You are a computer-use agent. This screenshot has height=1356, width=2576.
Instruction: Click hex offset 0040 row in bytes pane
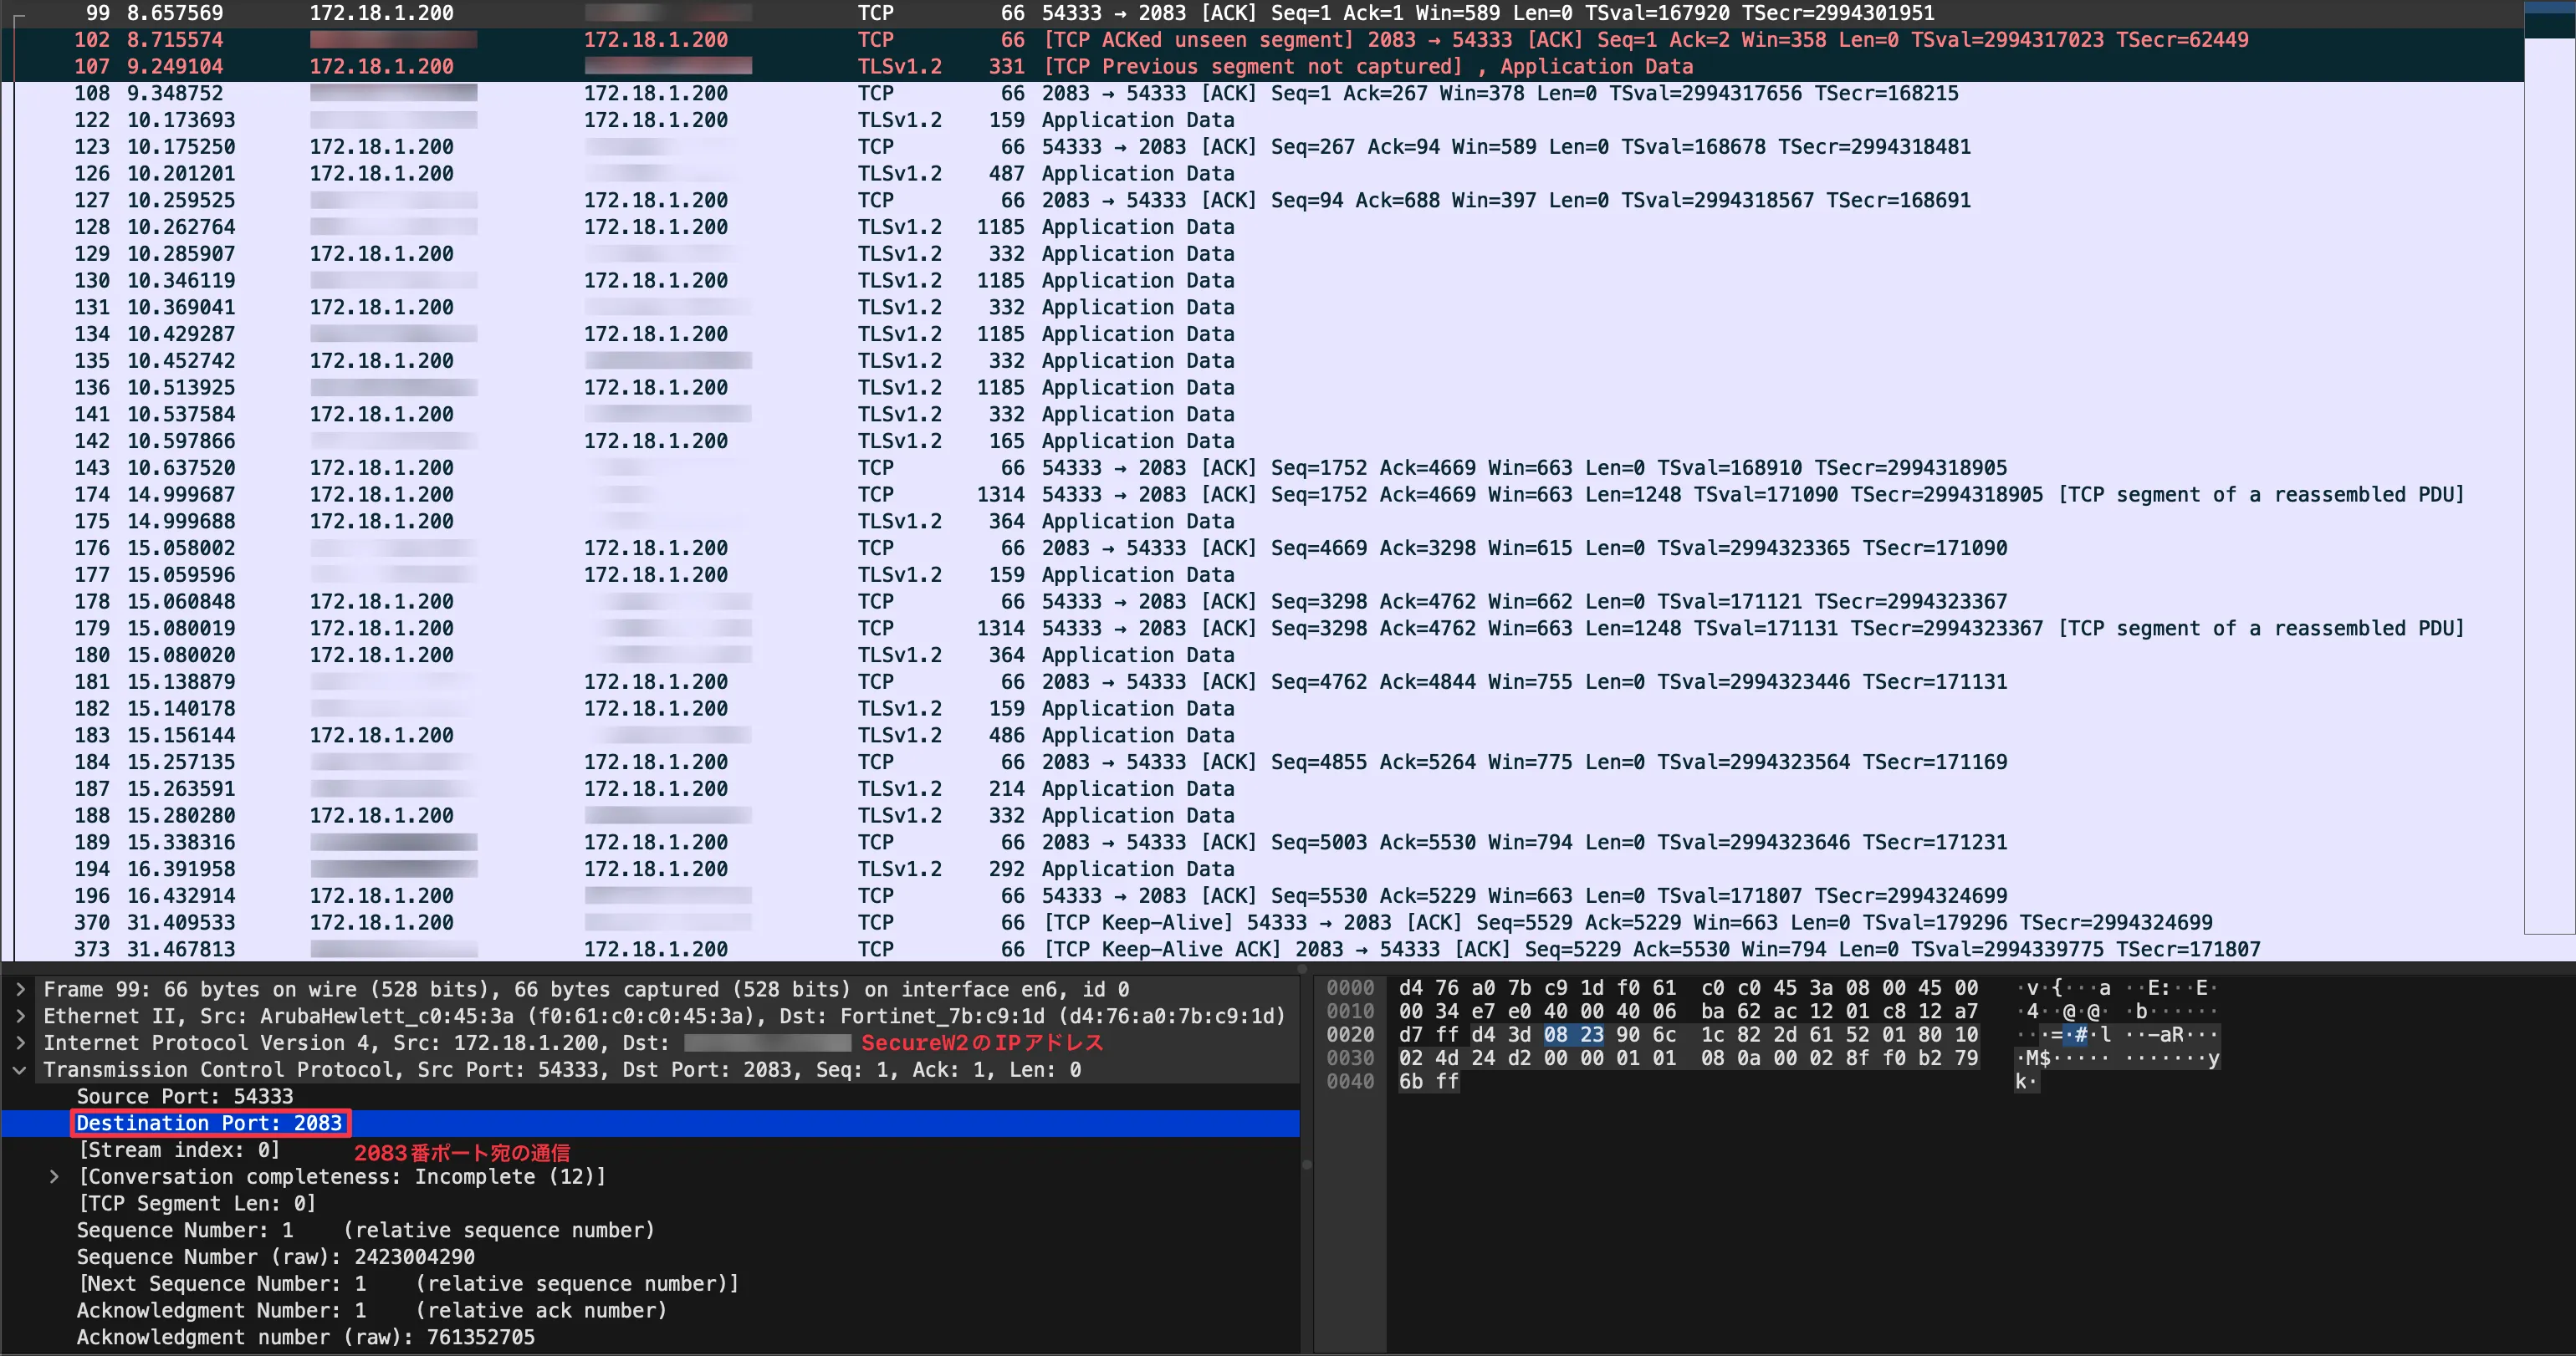click(1350, 1081)
